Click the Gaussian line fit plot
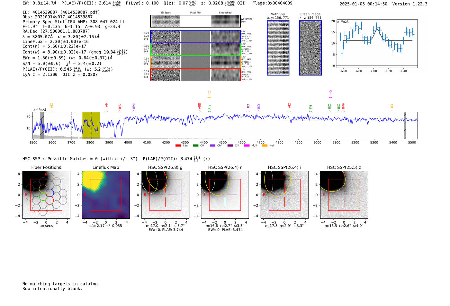450x306 pixels. [x=377, y=44]
